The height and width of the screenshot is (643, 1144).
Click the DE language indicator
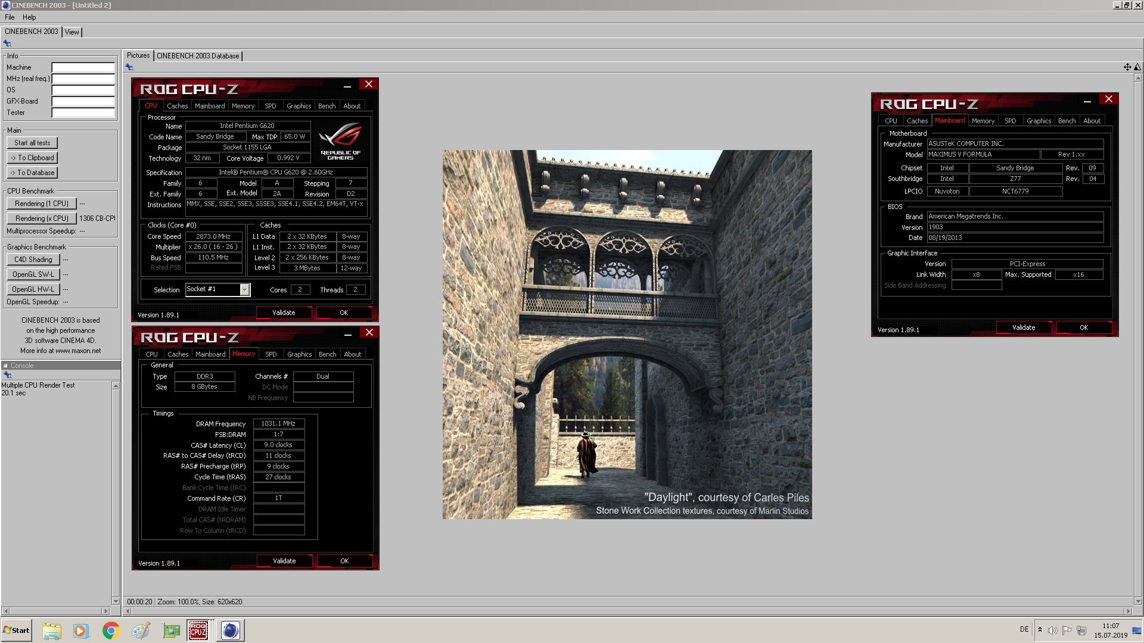tap(1024, 629)
